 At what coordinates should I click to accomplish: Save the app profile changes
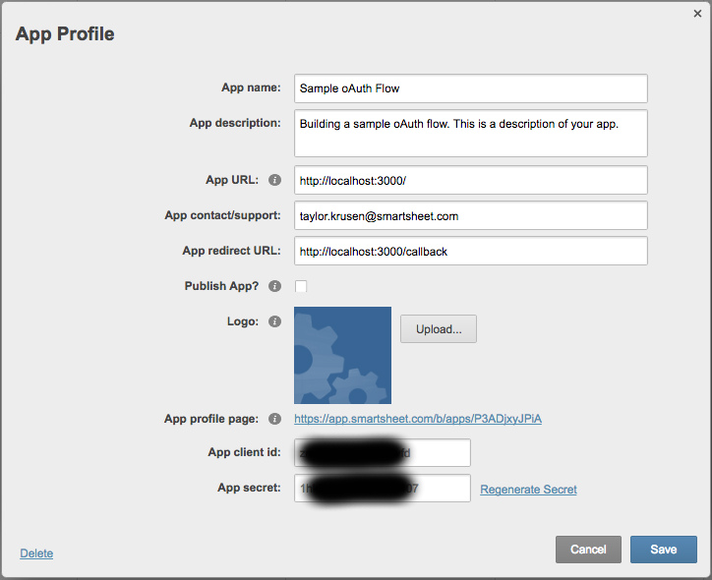tap(663, 550)
